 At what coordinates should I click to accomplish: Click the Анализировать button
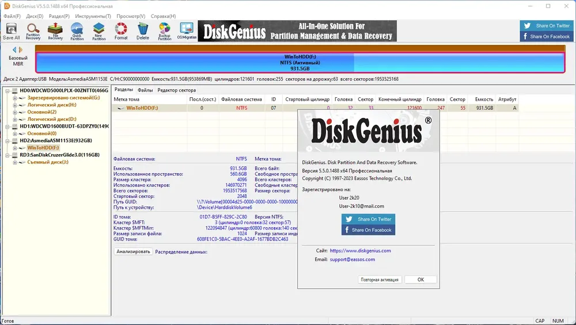coord(134,251)
